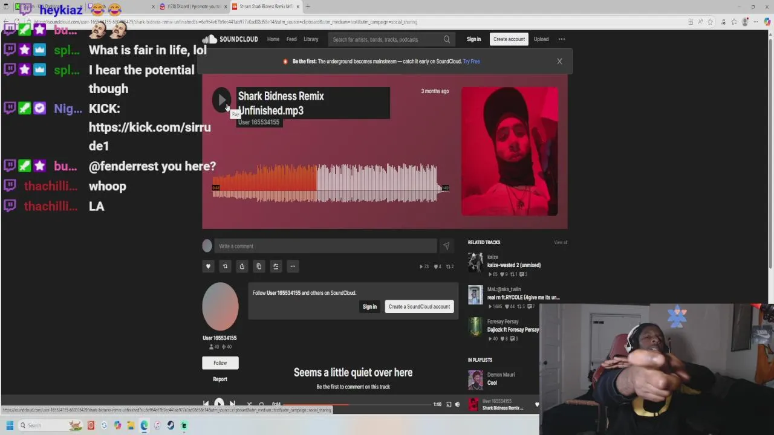This screenshot has height=435, width=774.
Task: Dismiss the Be the first banner
Action: (x=559, y=61)
